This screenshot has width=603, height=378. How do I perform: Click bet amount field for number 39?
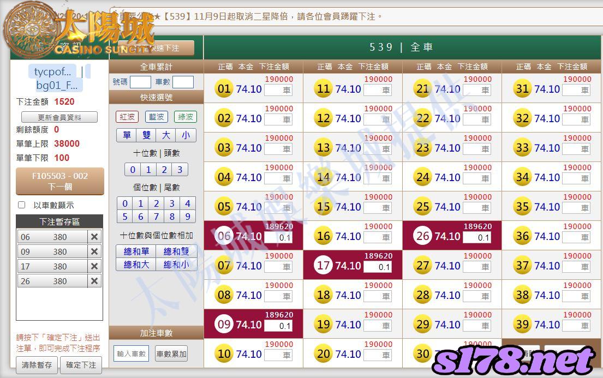[576, 326]
